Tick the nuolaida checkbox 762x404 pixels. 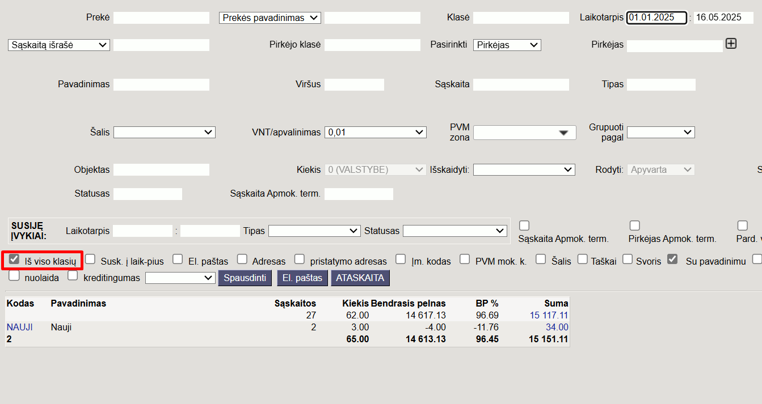[14, 276]
